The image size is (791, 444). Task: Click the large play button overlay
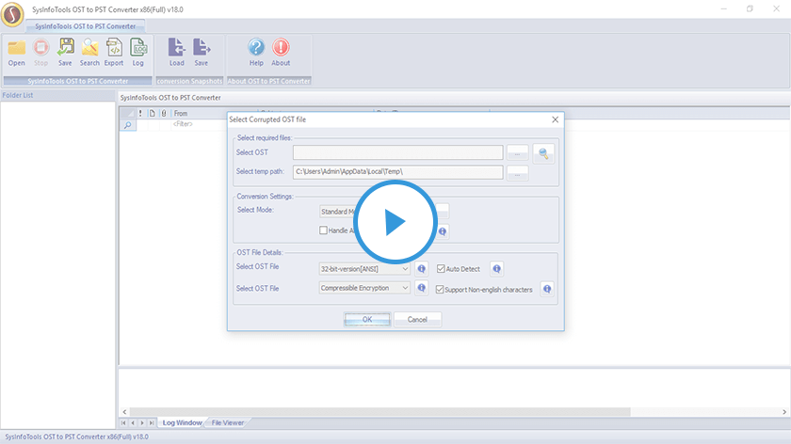(x=395, y=222)
